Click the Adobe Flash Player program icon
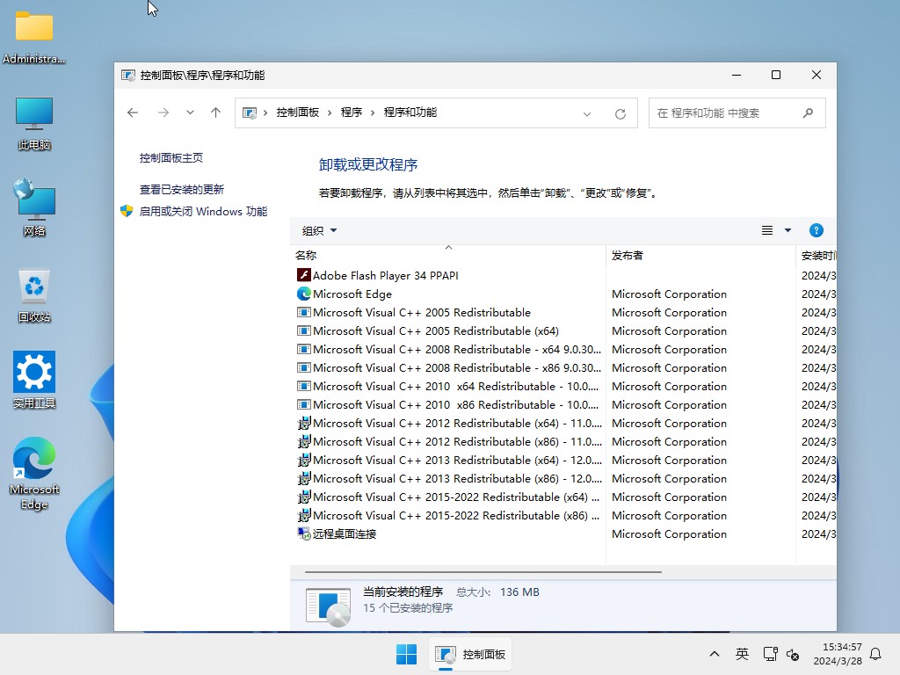The image size is (900, 675). tap(303, 275)
